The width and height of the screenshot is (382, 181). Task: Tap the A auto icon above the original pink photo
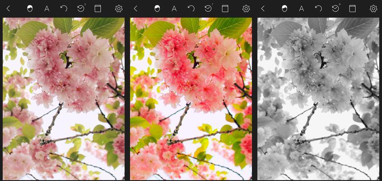[x=47, y=9]
